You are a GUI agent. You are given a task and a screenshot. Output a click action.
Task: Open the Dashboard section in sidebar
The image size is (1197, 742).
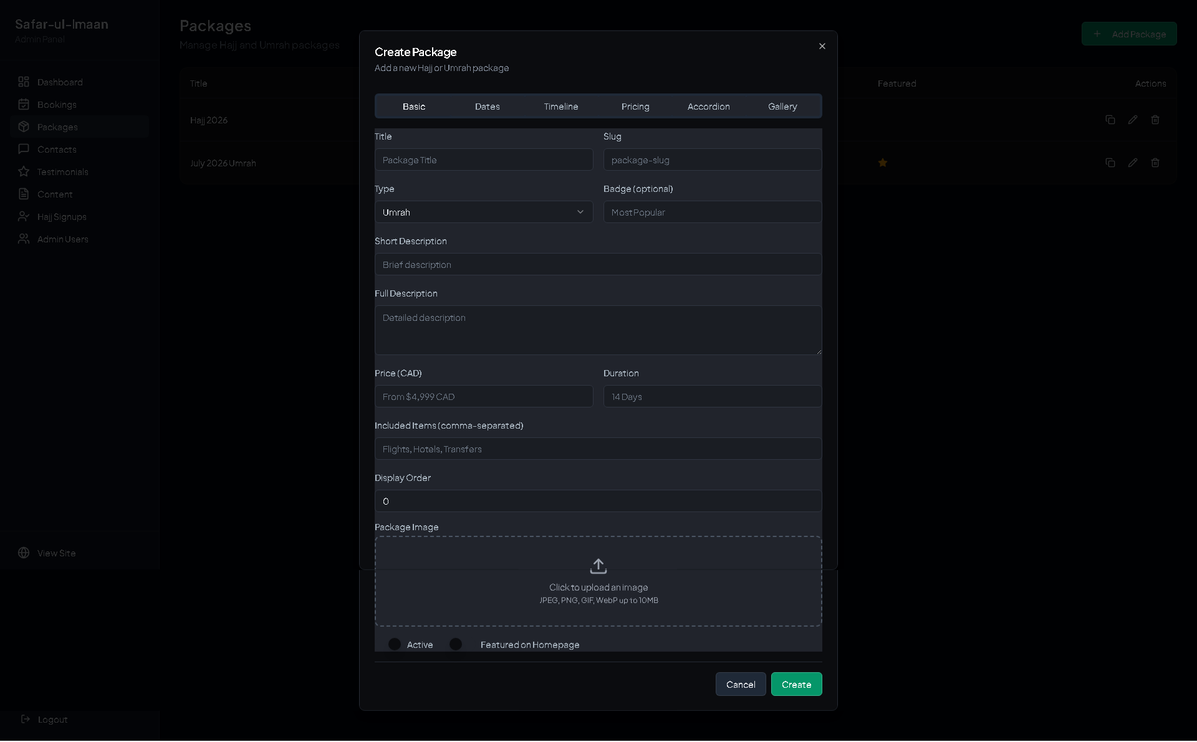[60, 82]
